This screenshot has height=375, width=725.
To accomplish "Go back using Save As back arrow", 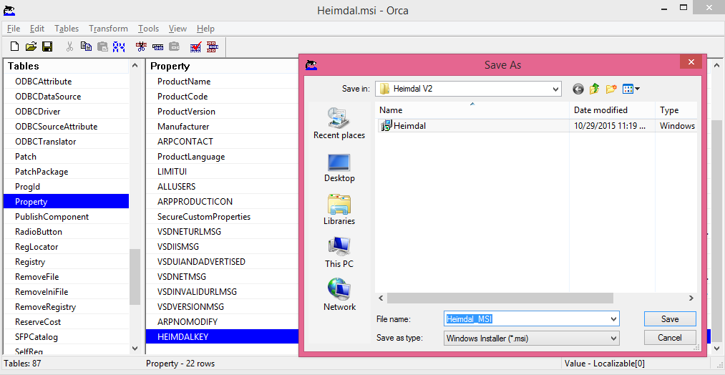I will (578, 89).
